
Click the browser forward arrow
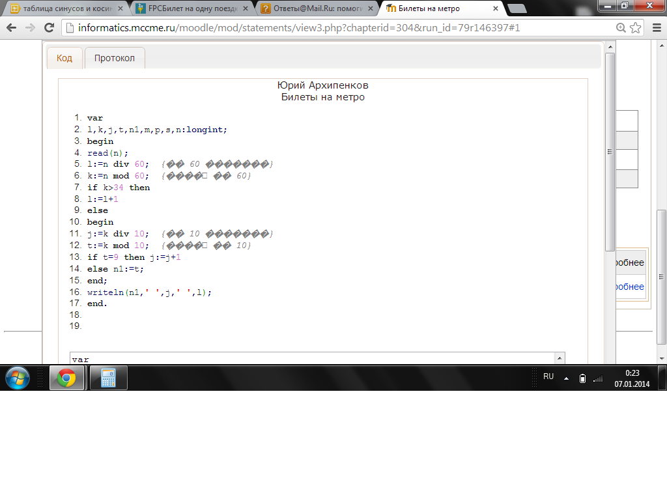30,28
